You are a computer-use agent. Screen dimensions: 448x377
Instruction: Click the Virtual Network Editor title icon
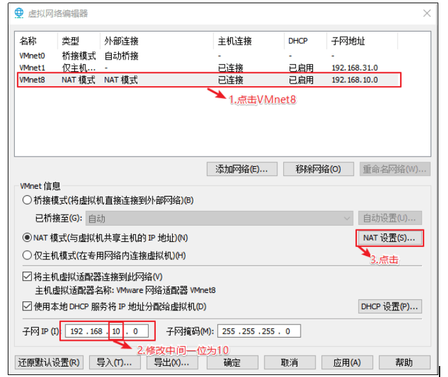tap(18, 14)
